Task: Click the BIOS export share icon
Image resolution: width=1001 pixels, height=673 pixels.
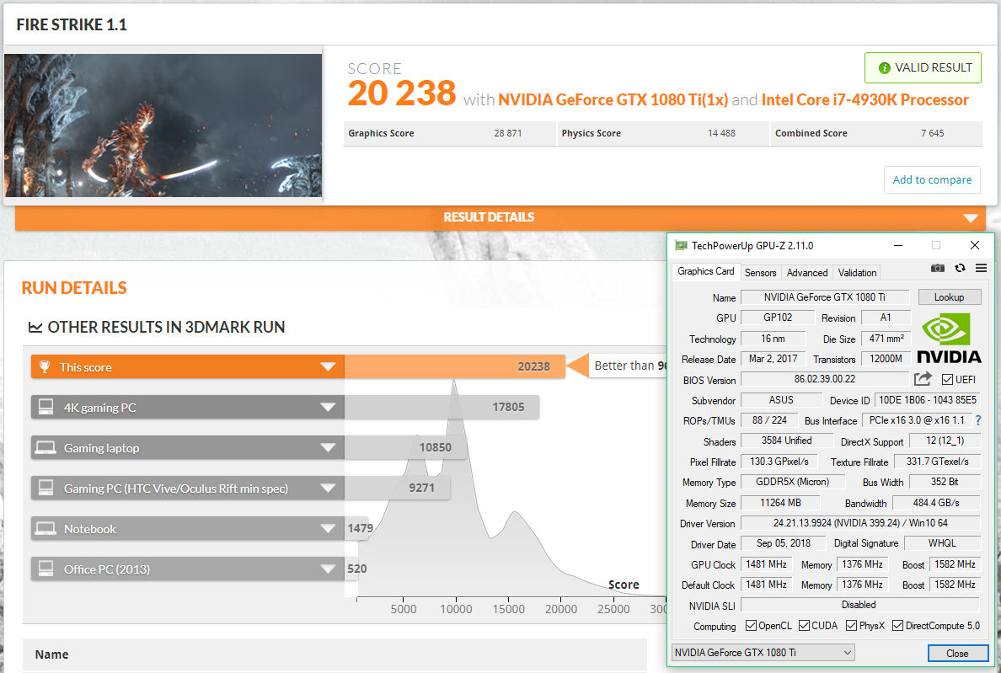Action: [923, 379]
